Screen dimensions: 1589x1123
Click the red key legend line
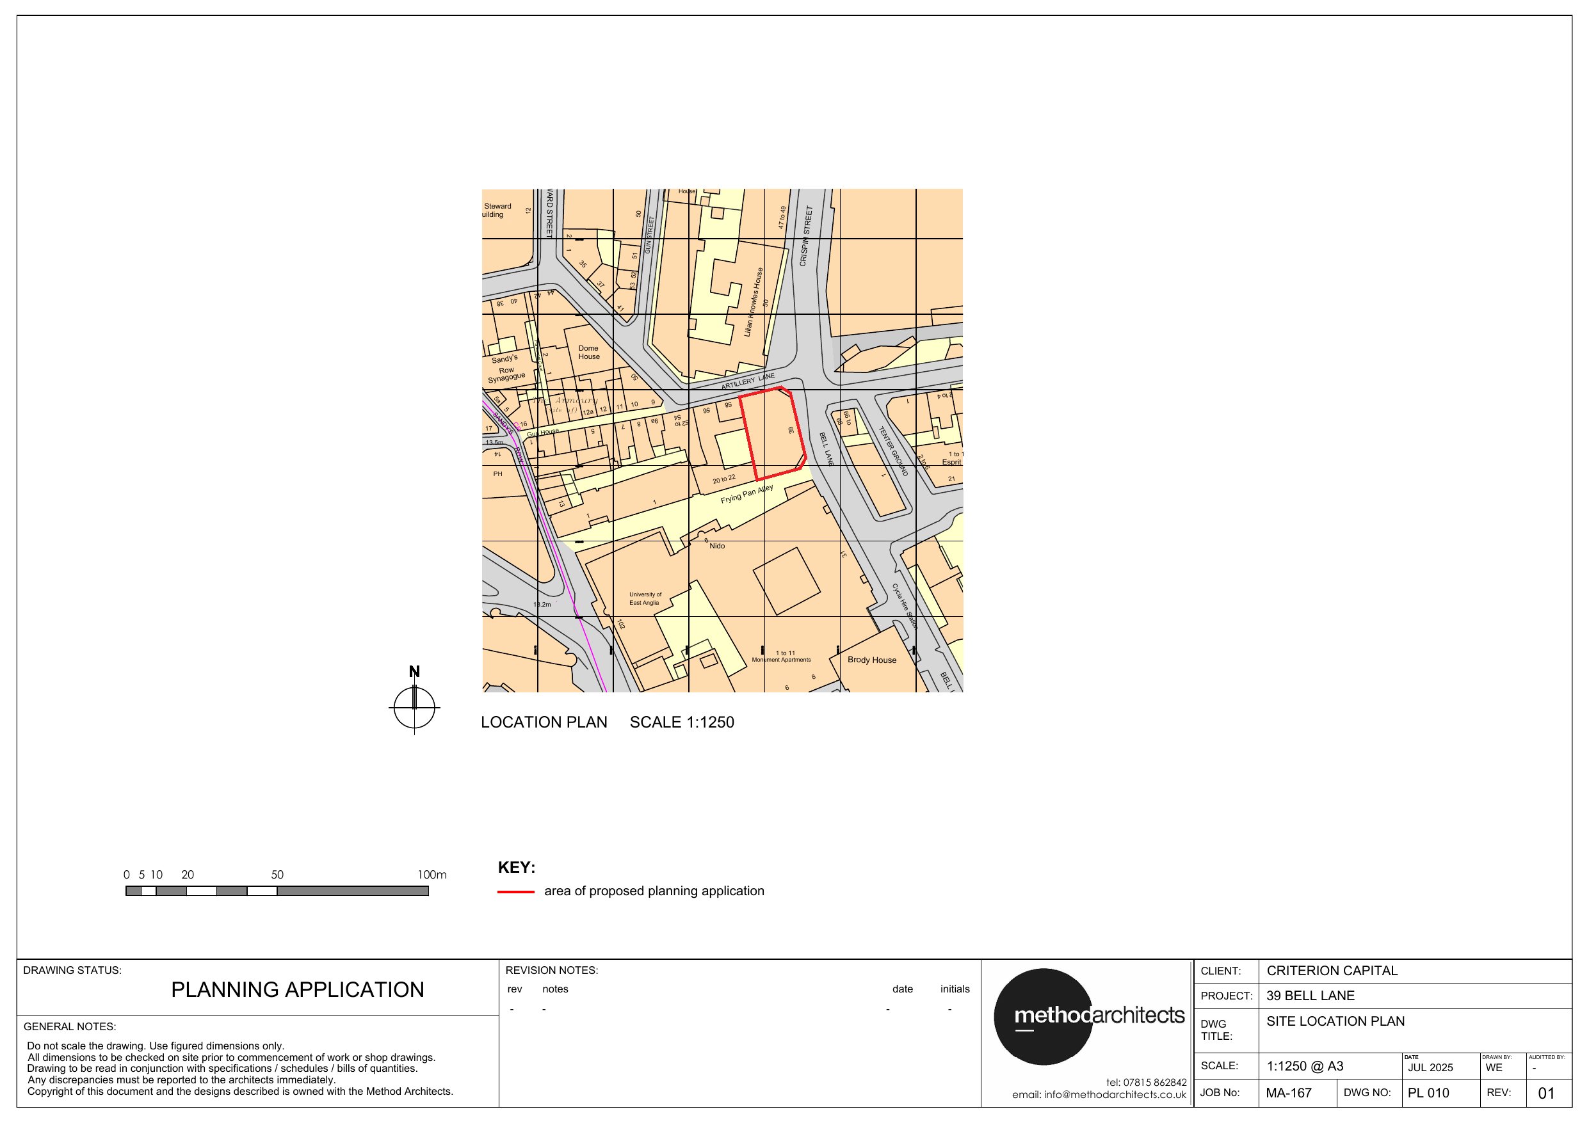pos(515,892)
